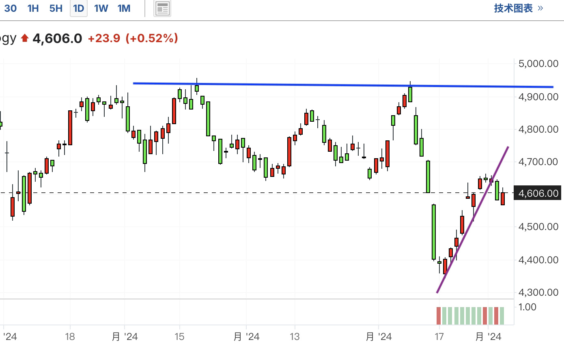
Task: Click the date label 18
Action: [70, 337]
